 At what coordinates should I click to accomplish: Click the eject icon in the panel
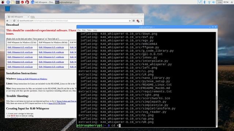coord(231,2)
